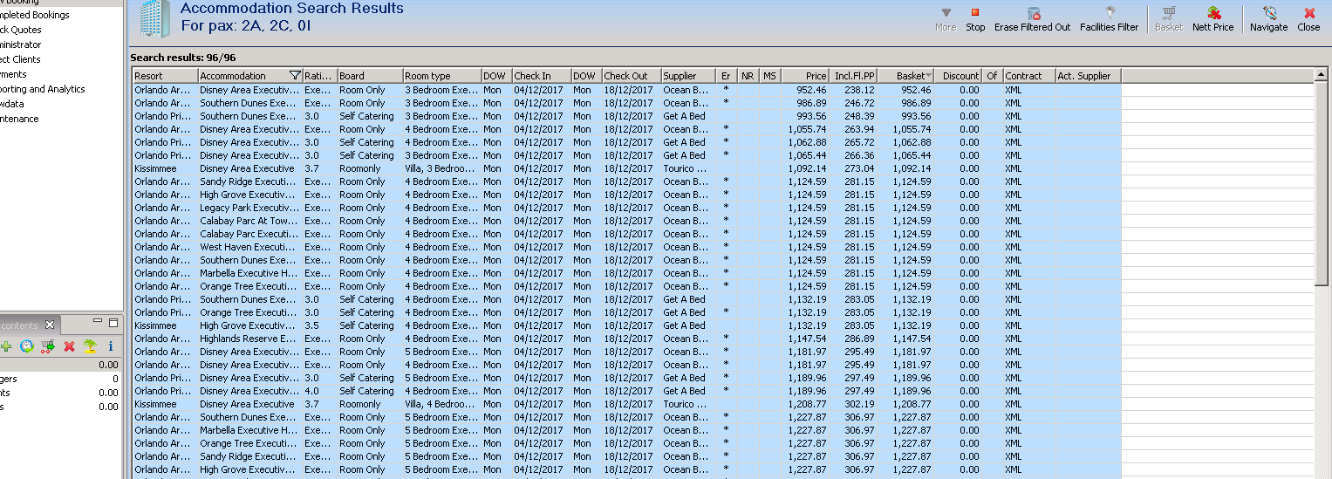Close the Accommodation Search Results view

pyautogui.click(x=1308, y=19)
